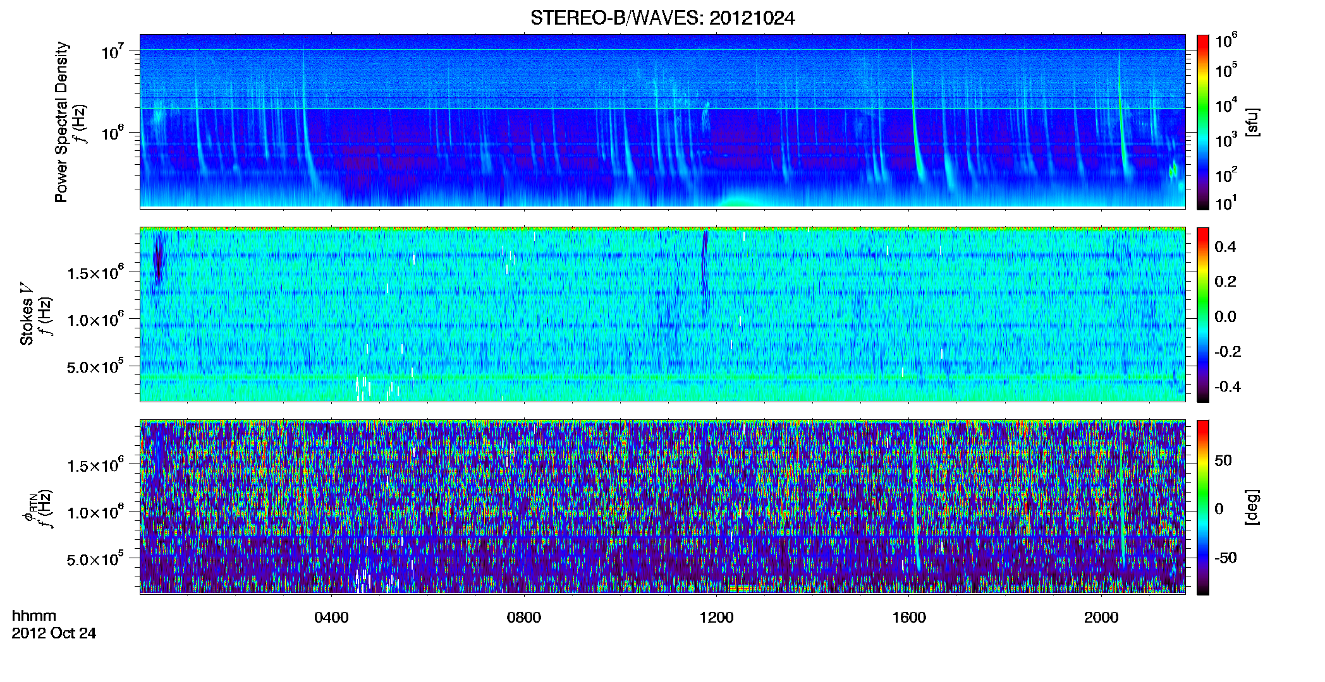The width and height of the screenshot is (1325, 682).
Task: Select the Power Spectral Density axis label
Action: 61,122
